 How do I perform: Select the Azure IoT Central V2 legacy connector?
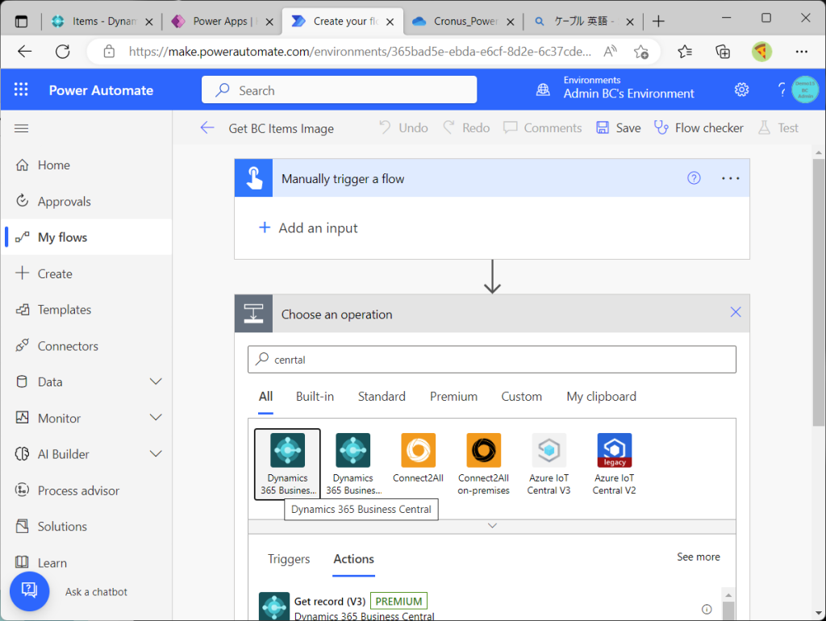pyautogui.click(x=614, y=464)
